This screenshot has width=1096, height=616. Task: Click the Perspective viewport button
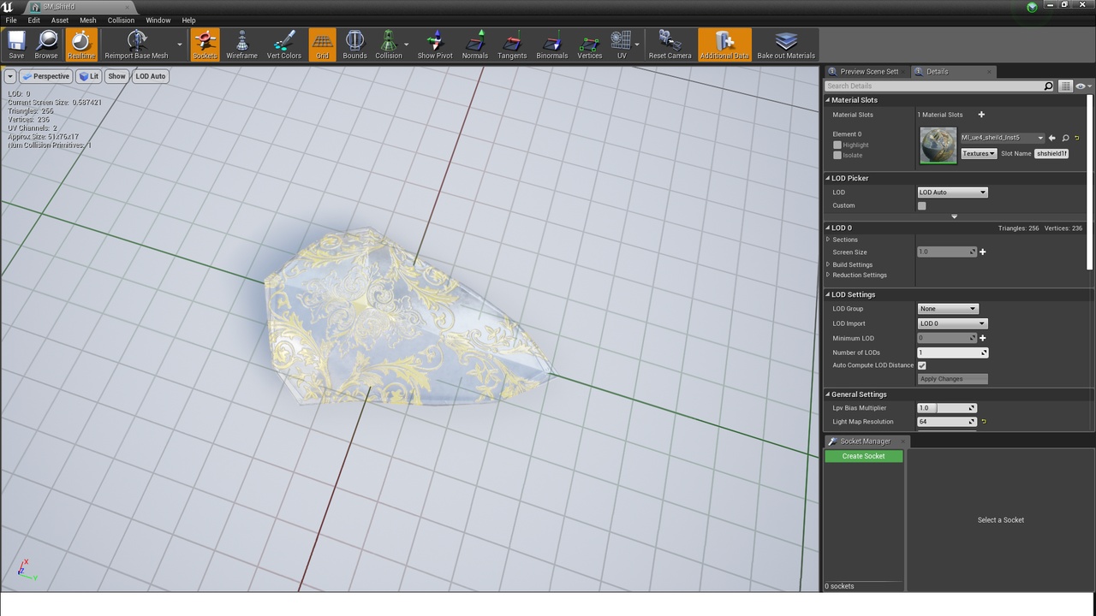pos(45,76)
